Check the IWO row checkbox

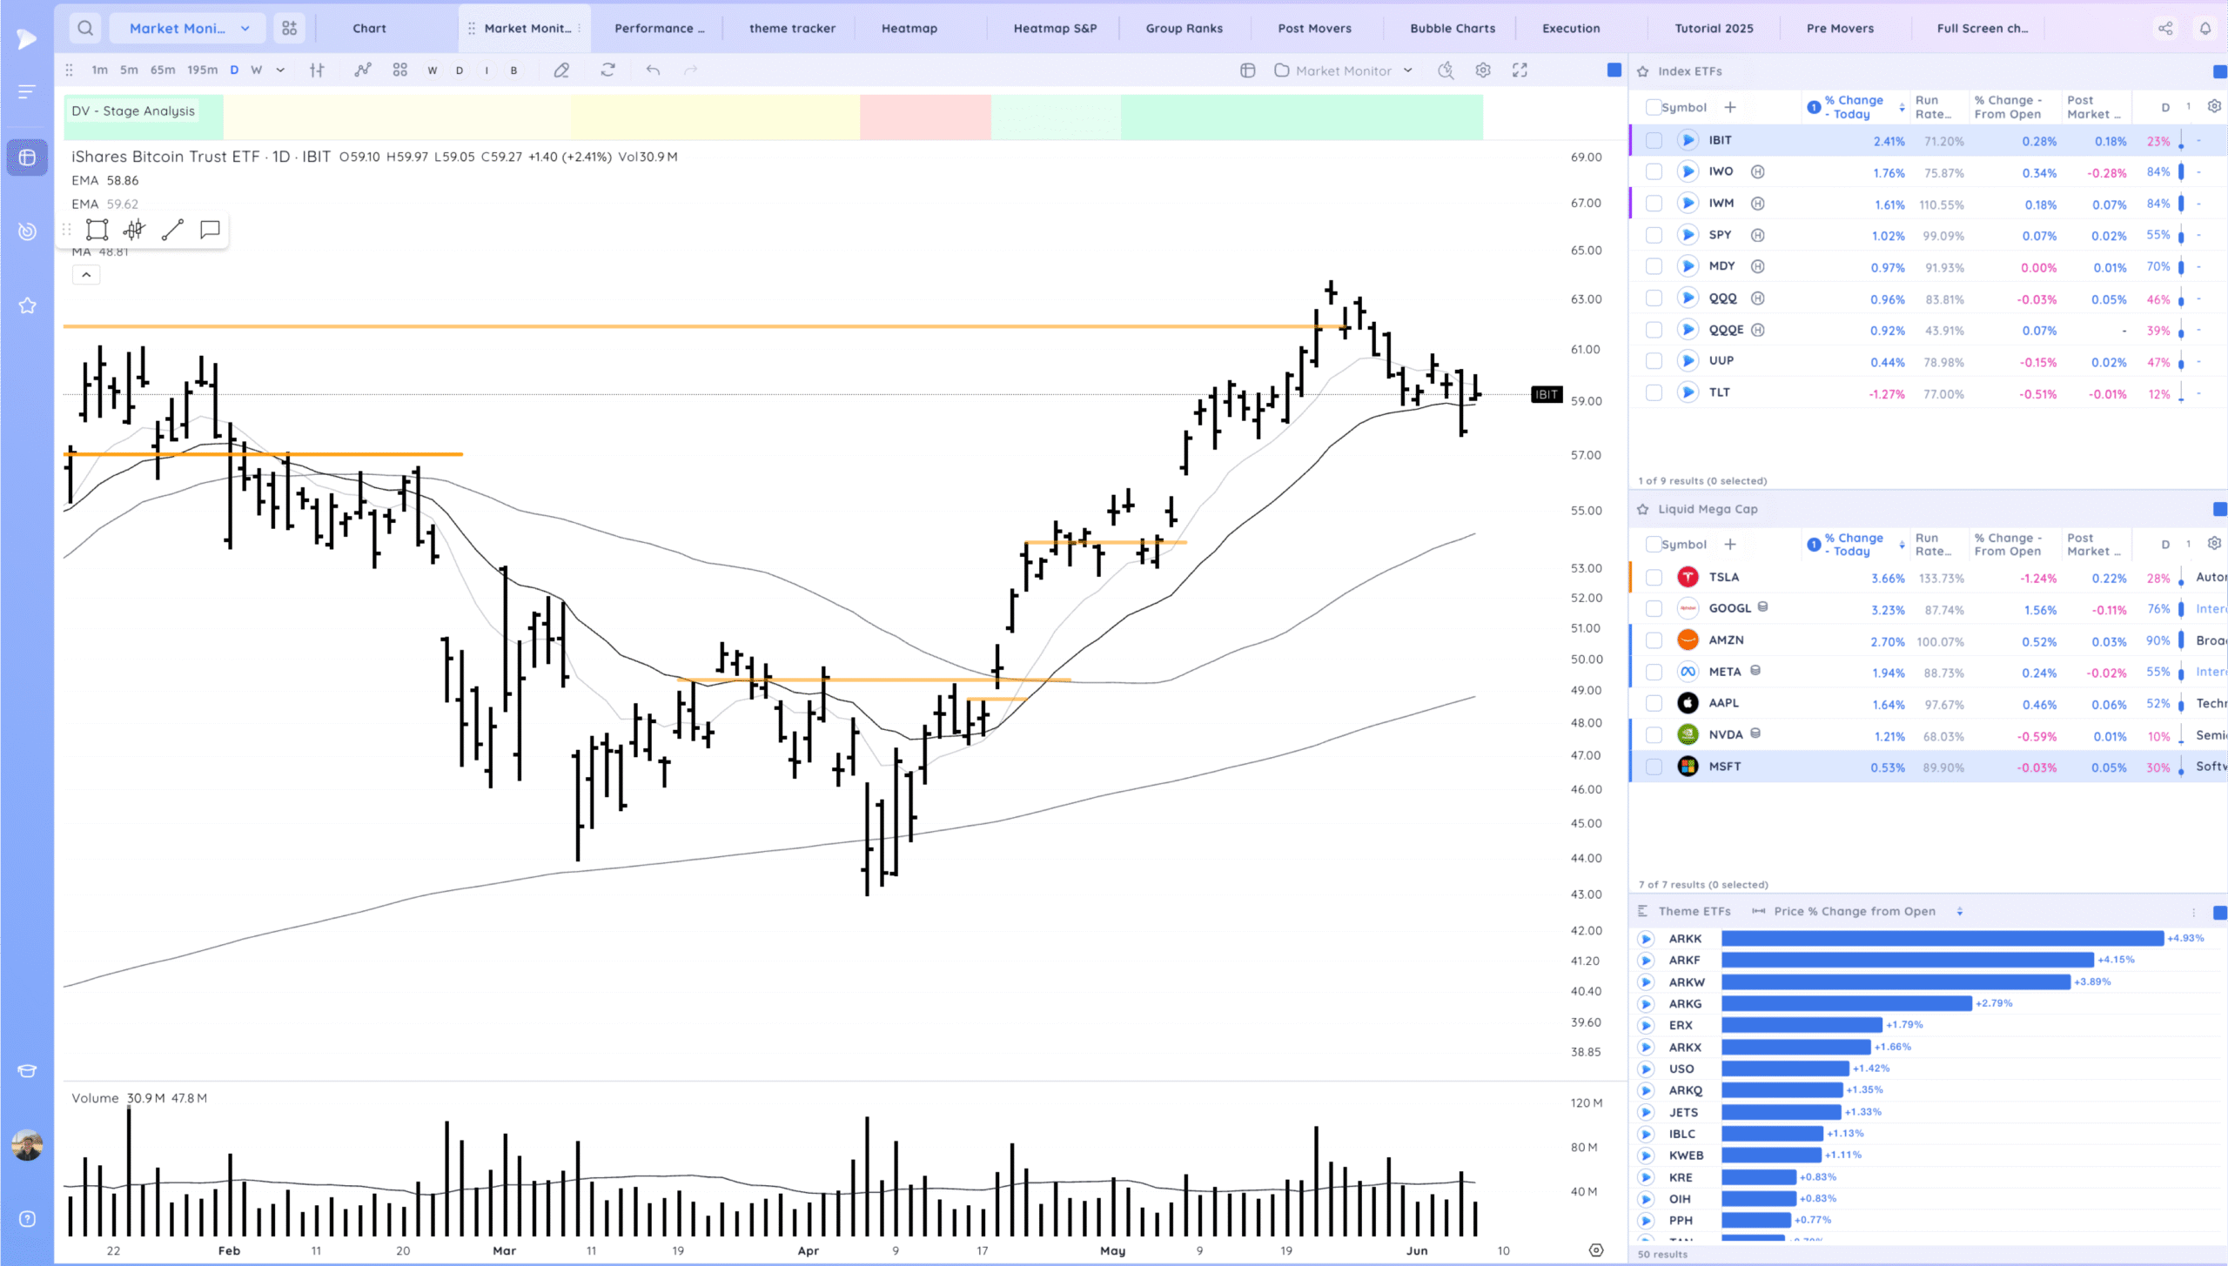click(1654, 172)
